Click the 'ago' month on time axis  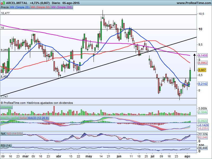pos(187,156)
